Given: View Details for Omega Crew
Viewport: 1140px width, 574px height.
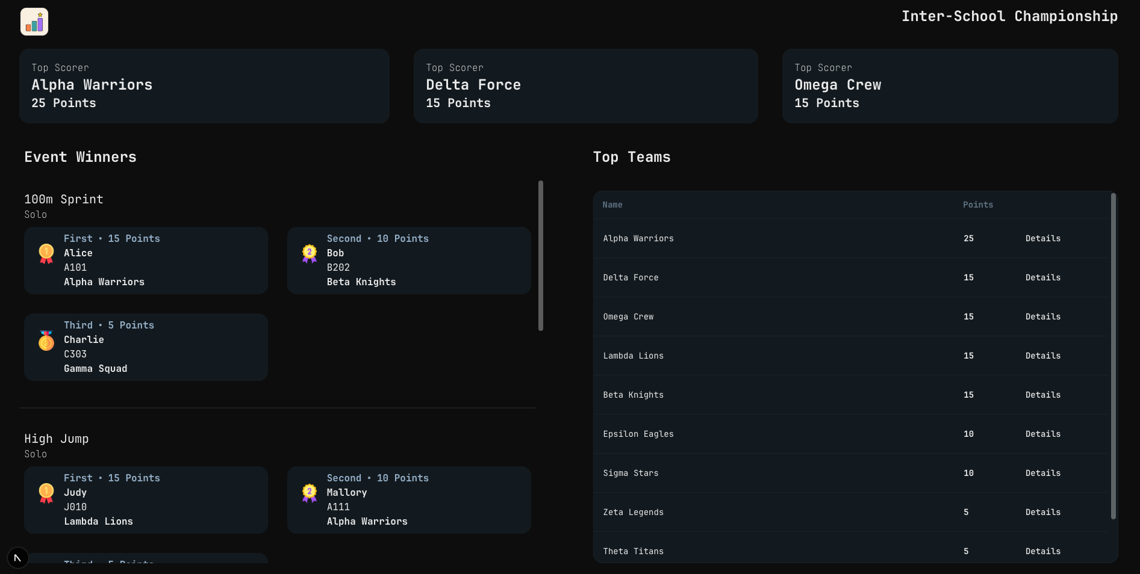Looking at the screenshot, I should tap(1043, 317).
